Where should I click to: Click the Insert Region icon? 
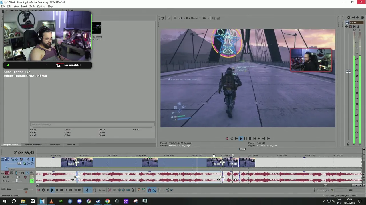[143, 190]
